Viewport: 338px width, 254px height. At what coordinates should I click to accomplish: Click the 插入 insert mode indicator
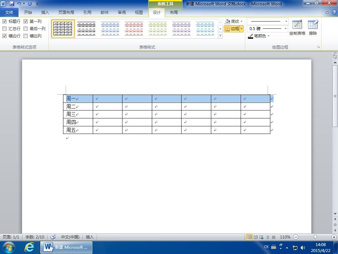90,237
